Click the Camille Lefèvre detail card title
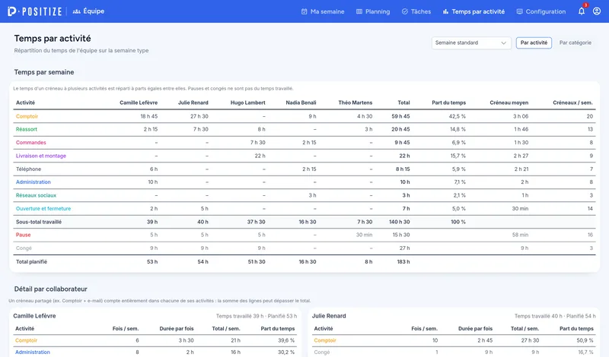609x357 pixels. click(x=34, y=316)
